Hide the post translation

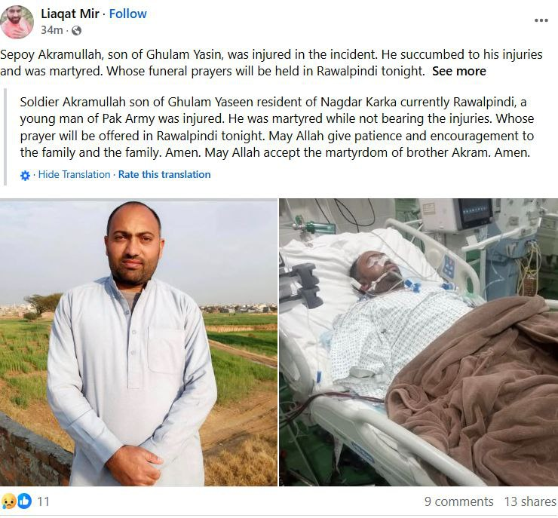point(74,174)
